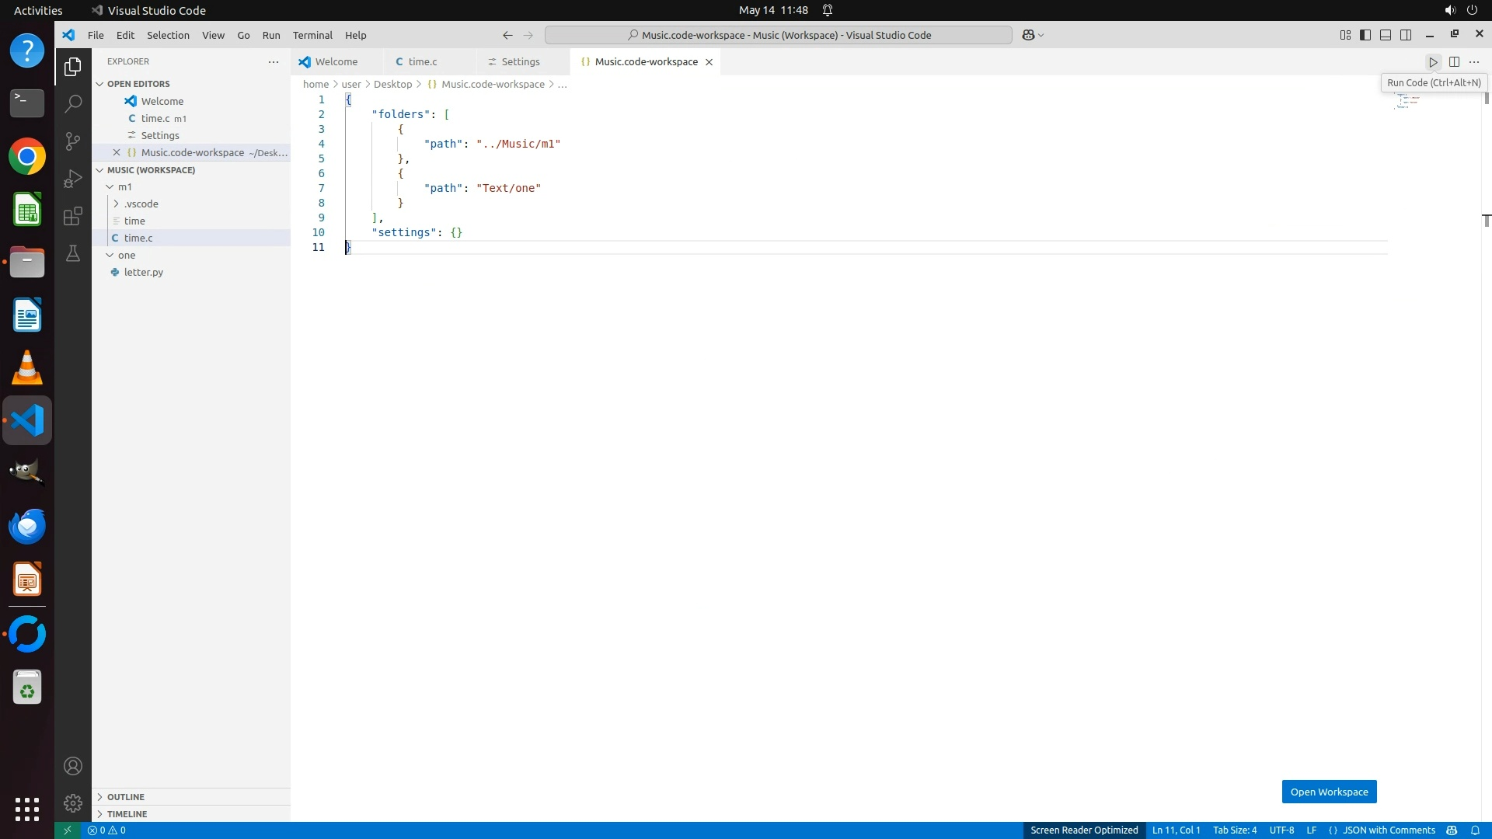The width and height of the screenshot is (1492, 839).
Task: Toggle Primary Side Bar visibility
Action: point(1365,35)
